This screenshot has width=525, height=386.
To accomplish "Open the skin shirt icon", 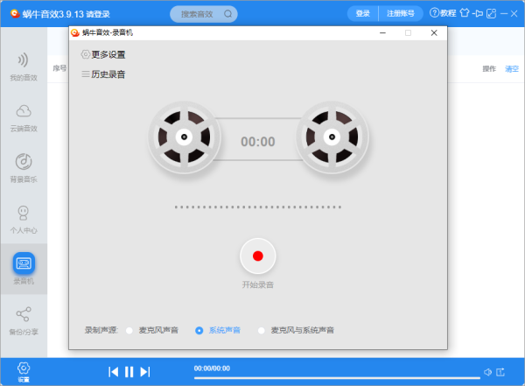I will tap(465, 13).
